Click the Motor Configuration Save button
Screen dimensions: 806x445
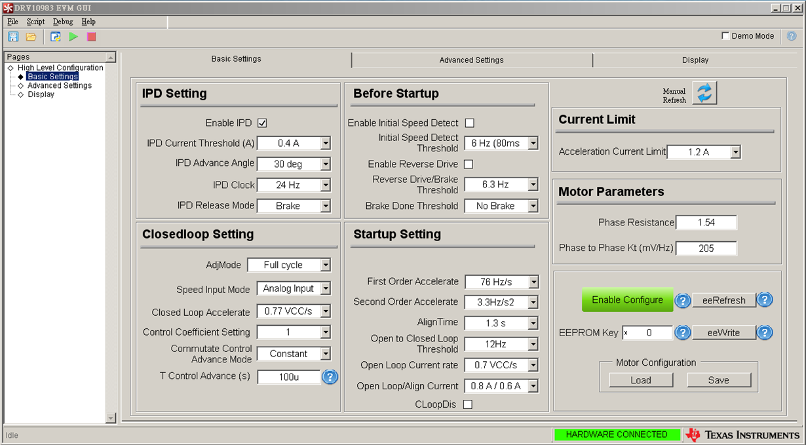coord(719,380)
